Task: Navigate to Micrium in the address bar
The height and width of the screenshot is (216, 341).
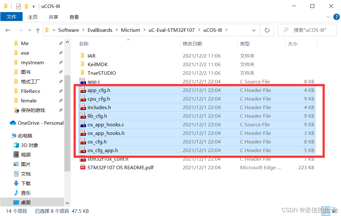Action: coord(131,30)
